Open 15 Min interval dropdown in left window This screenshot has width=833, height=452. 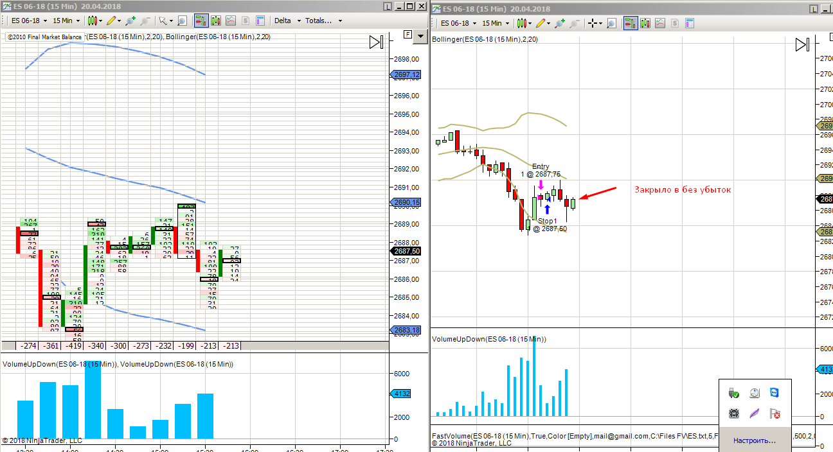[x=66, y=21]
